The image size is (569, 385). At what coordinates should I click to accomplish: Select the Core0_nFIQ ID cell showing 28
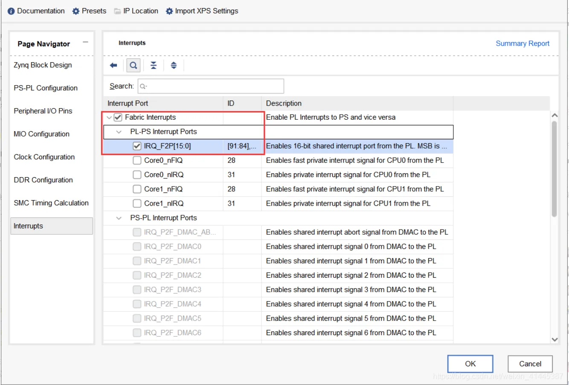242,161
